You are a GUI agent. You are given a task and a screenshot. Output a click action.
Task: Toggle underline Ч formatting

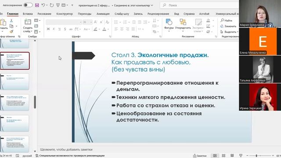tap(59, 29)
